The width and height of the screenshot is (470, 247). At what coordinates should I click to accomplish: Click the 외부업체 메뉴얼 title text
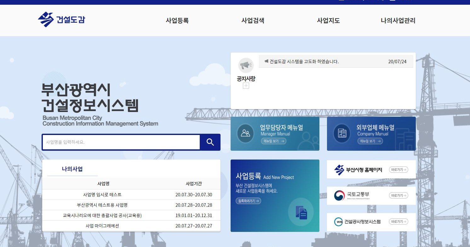pos(375,127)
